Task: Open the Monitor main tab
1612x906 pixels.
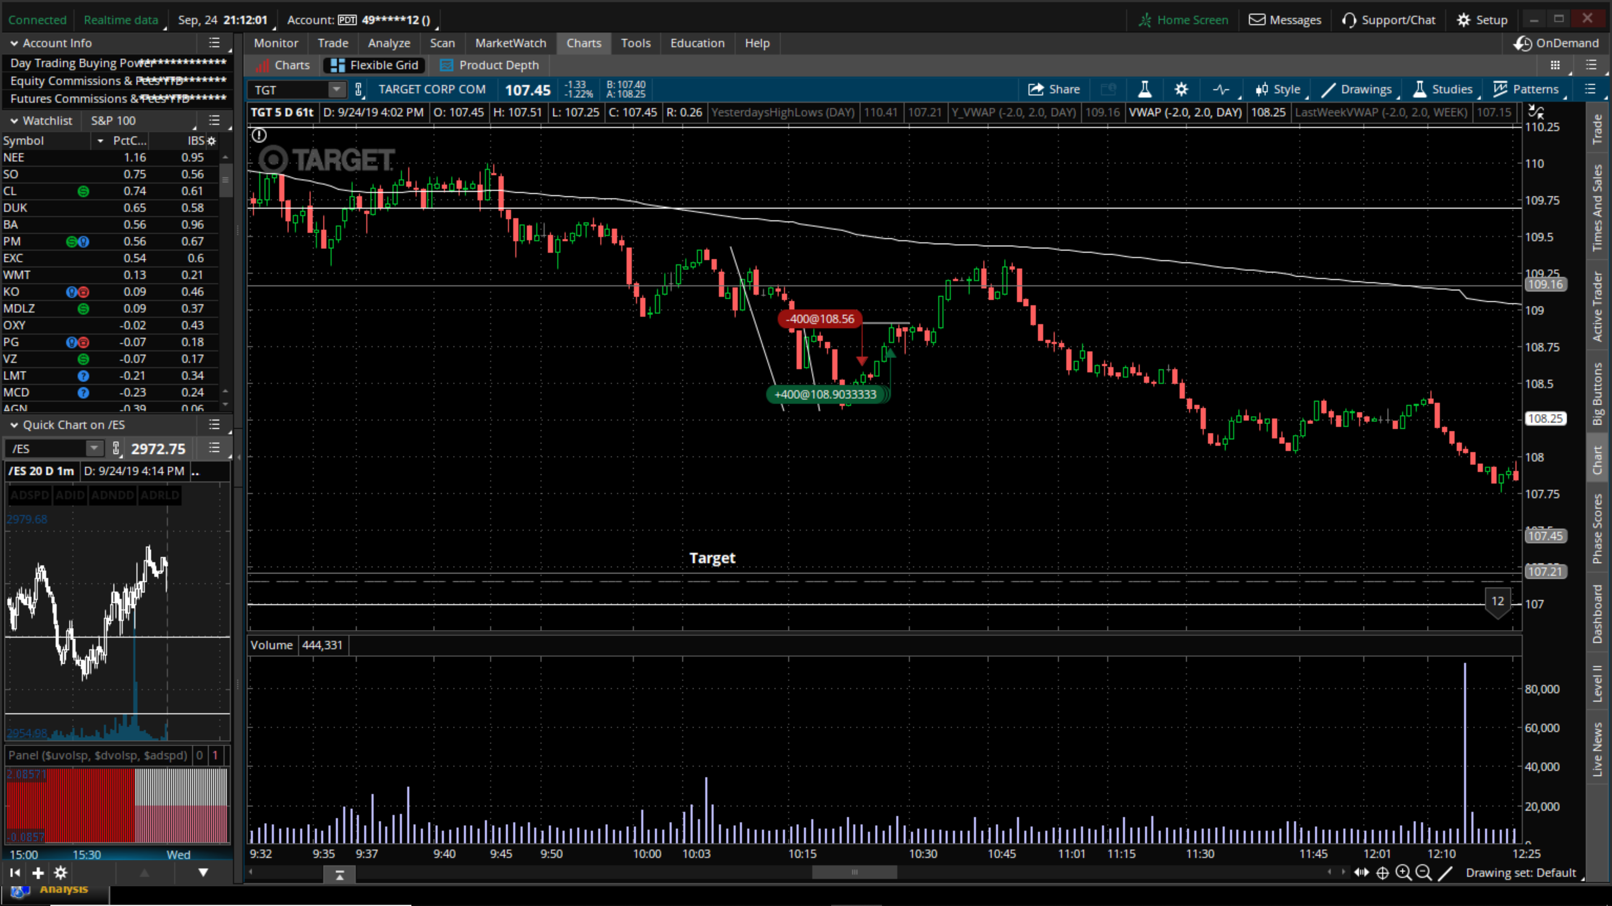Action: tap(276, 43)
